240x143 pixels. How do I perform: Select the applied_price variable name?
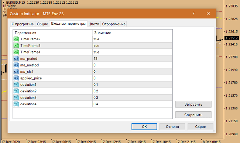coord(31,78)
